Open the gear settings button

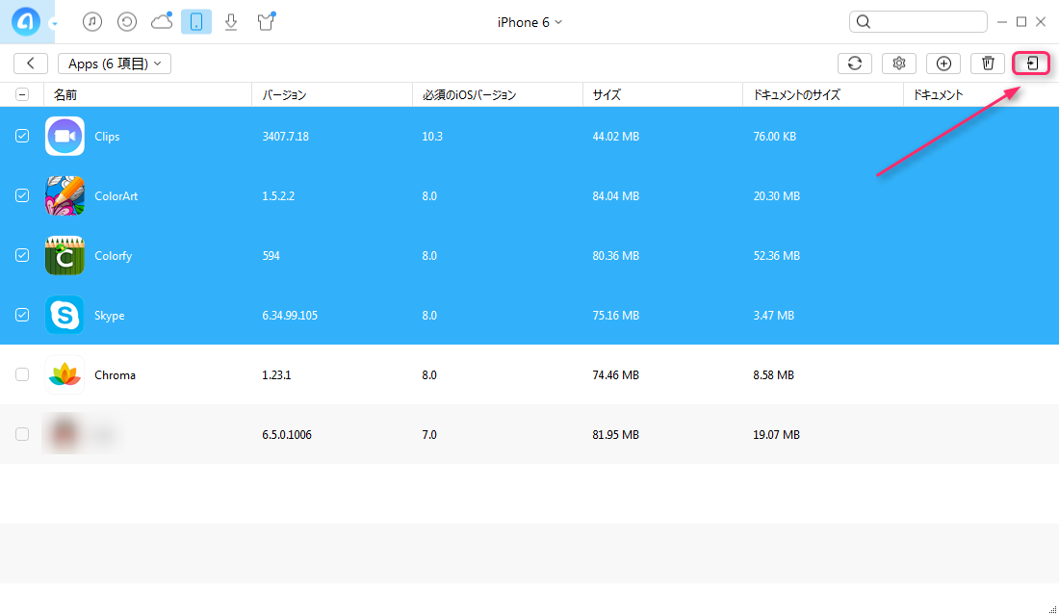point(899,64)
